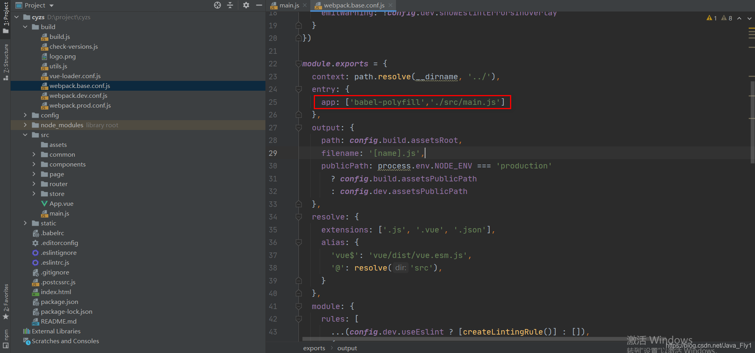This screenshot has height=353, width=755.
Task: Click Scratches and Consoles icon
Action: [27, 341]
